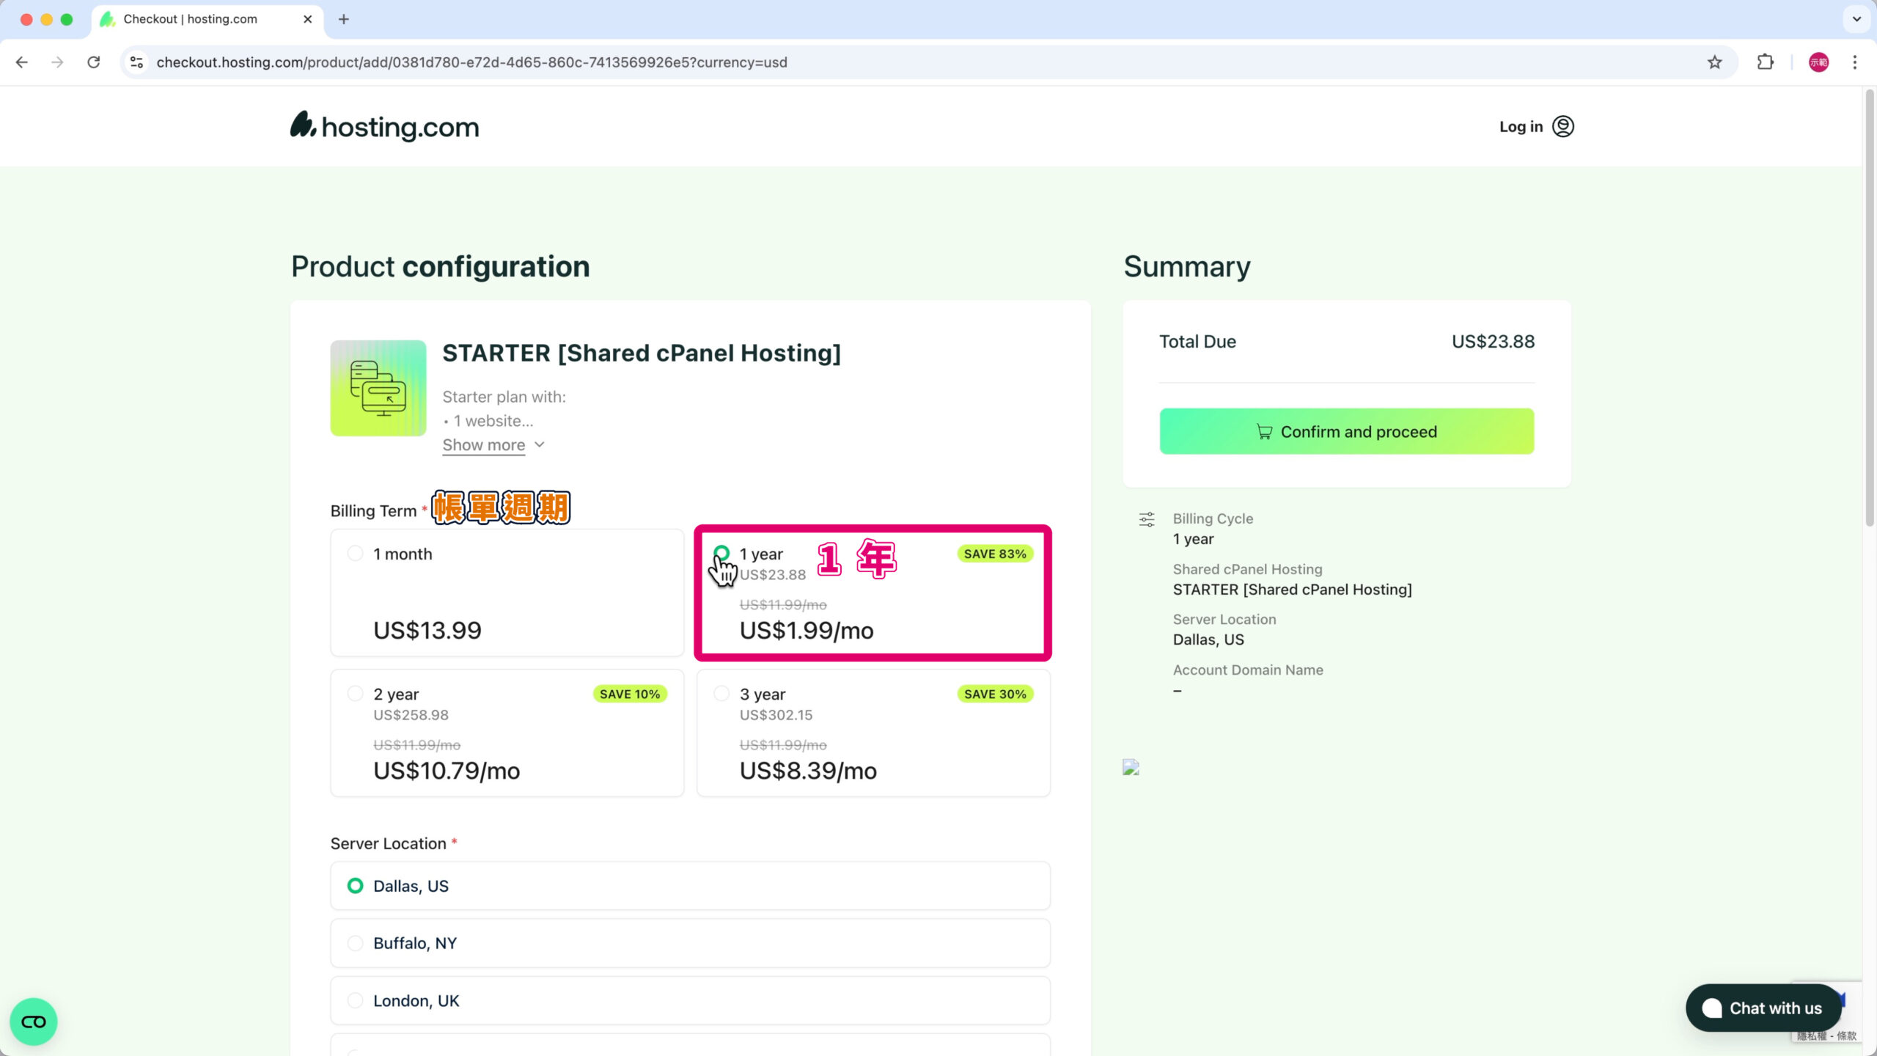Click Confirm and proceed button
The height and width of the screenshot is (1056, 1877).
click(x=1346, y=431)
